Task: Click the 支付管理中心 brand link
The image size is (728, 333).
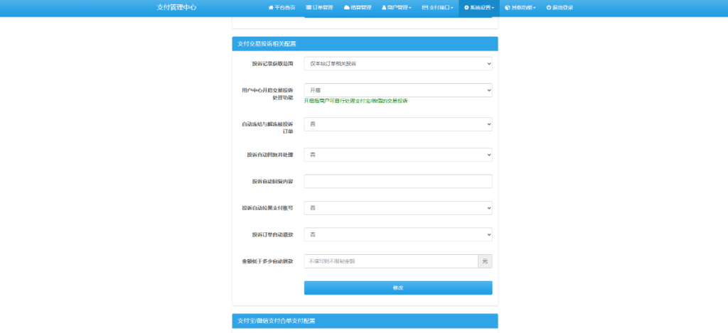Action: pos(176,7)
